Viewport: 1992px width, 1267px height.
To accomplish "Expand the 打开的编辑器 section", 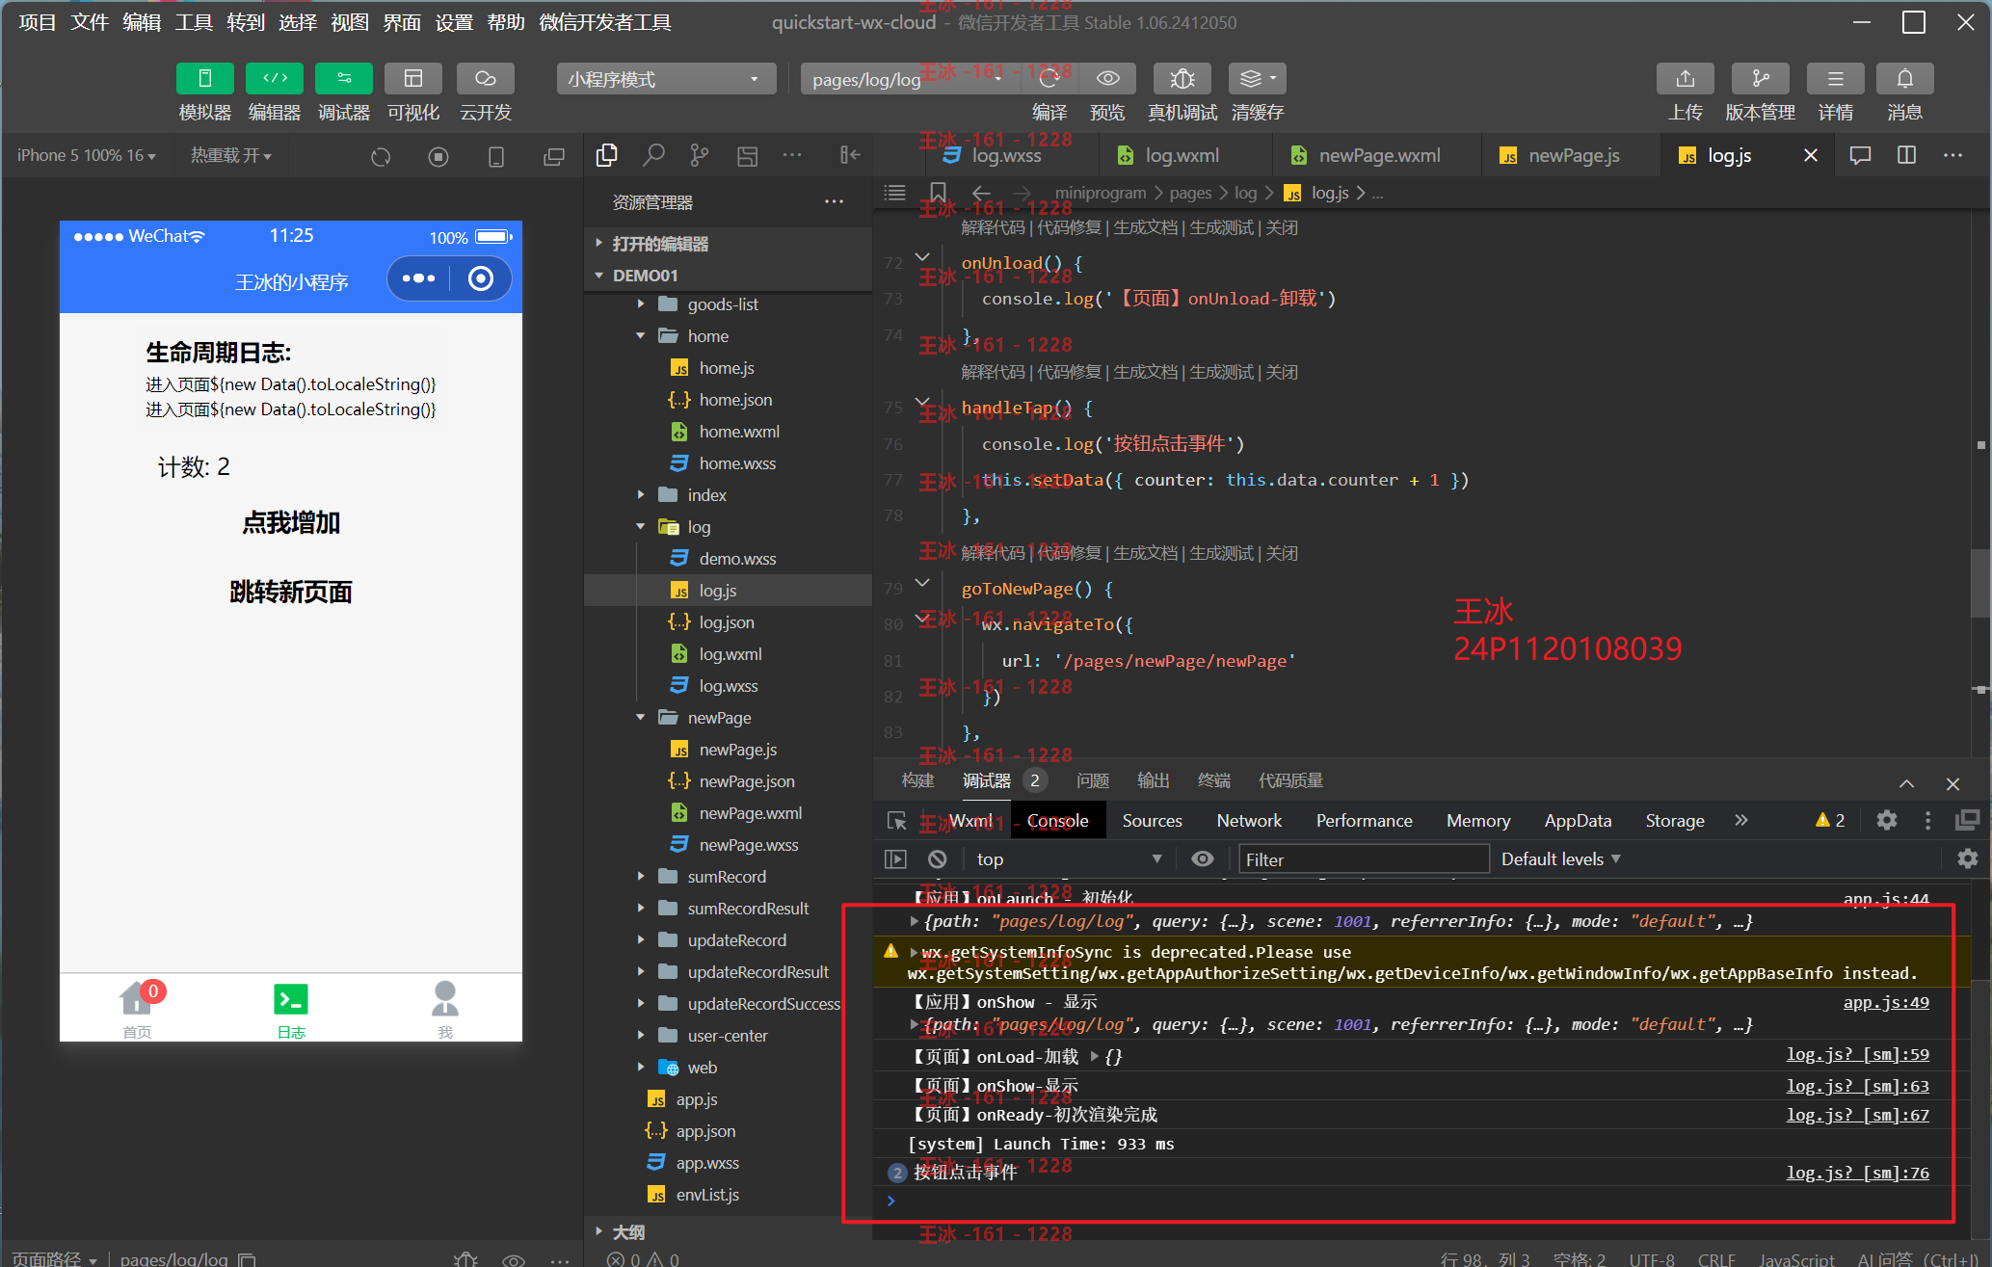I will [x=728, y=244].
